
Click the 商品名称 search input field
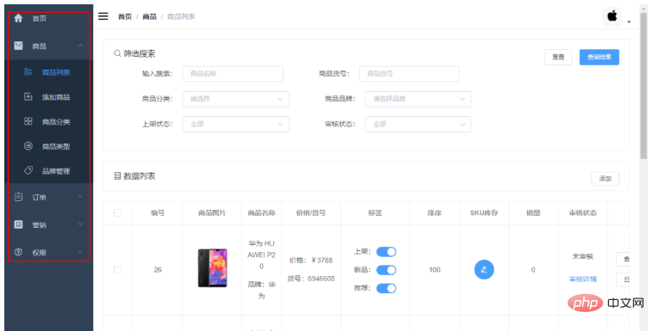pos(233,74)
